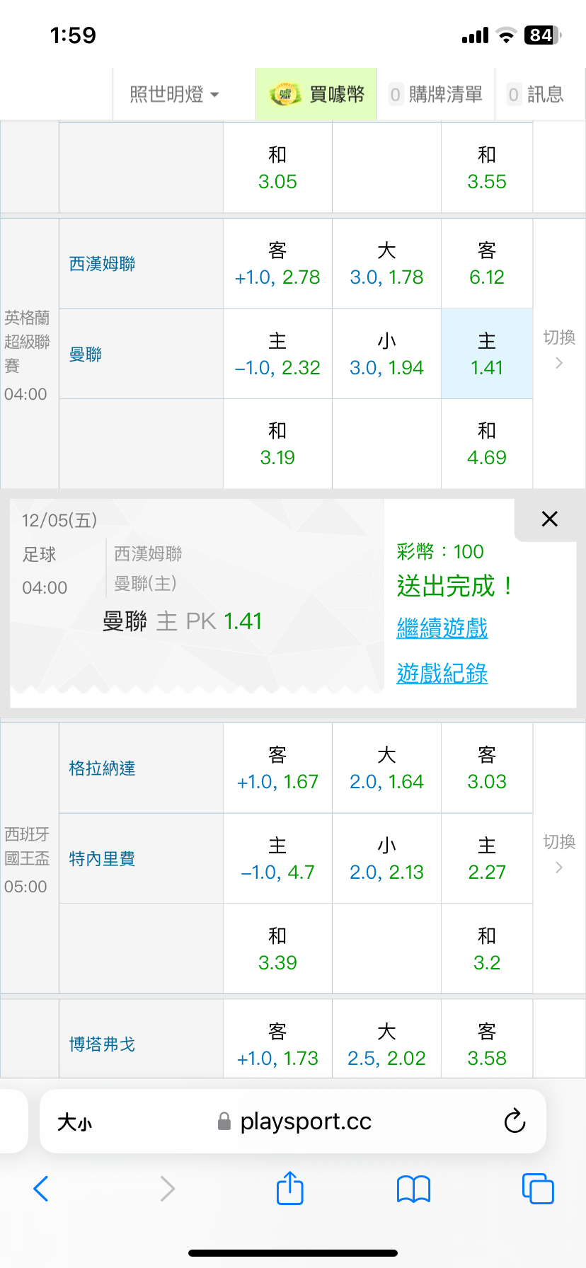Tap 切換 for the Copa del Rey match
This screenshot has width=586, height=1268.
[559, 854]
